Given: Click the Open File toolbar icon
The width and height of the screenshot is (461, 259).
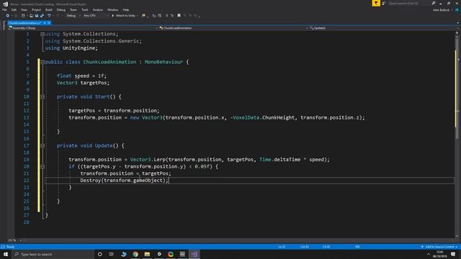Looking at the screenshot, I should point(31,16).
